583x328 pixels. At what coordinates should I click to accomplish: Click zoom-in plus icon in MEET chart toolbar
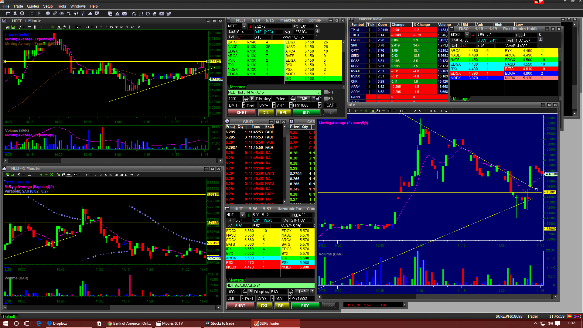click(42, 27)
